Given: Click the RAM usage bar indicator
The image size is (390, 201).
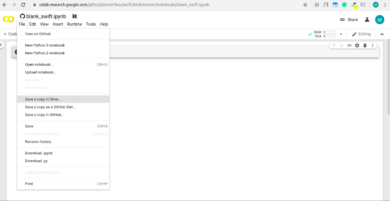Looking at the screenshot, I should click(329, 32).
